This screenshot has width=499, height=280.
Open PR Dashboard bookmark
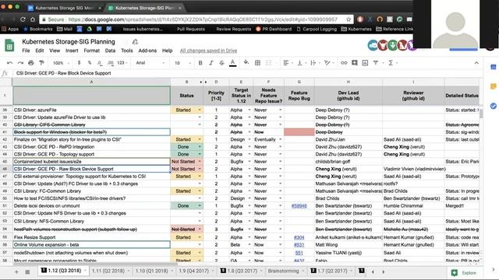pyautogui.click(x=274, y=29)
